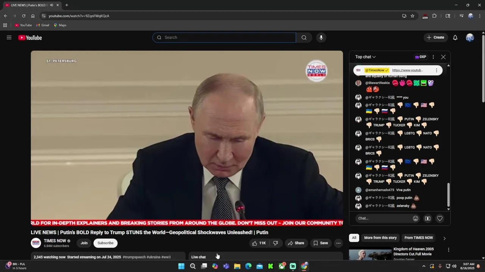Open pinned TimesNow message options

(x=436, y=70)
